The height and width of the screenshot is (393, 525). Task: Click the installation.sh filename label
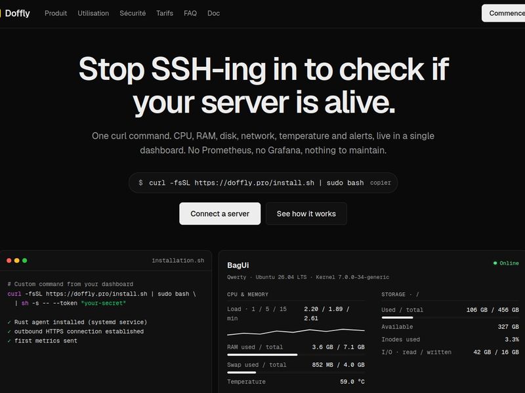pos(178,260)
